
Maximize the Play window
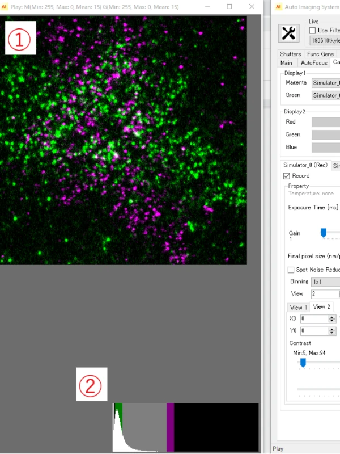click(x=229, y=6)
